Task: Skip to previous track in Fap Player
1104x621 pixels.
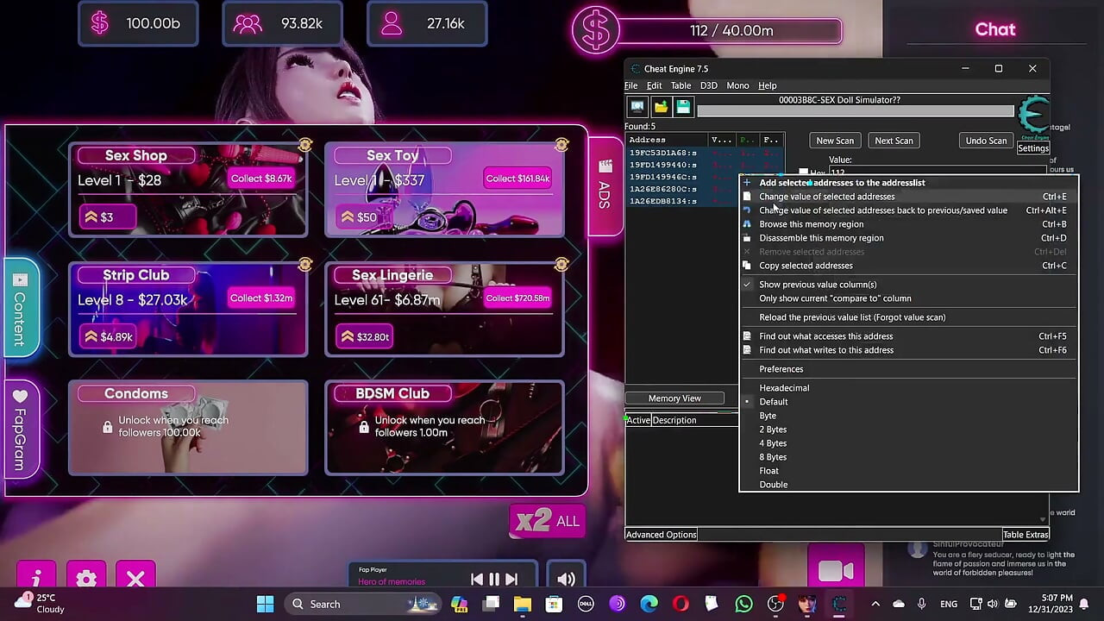Action: coord(477,580)
